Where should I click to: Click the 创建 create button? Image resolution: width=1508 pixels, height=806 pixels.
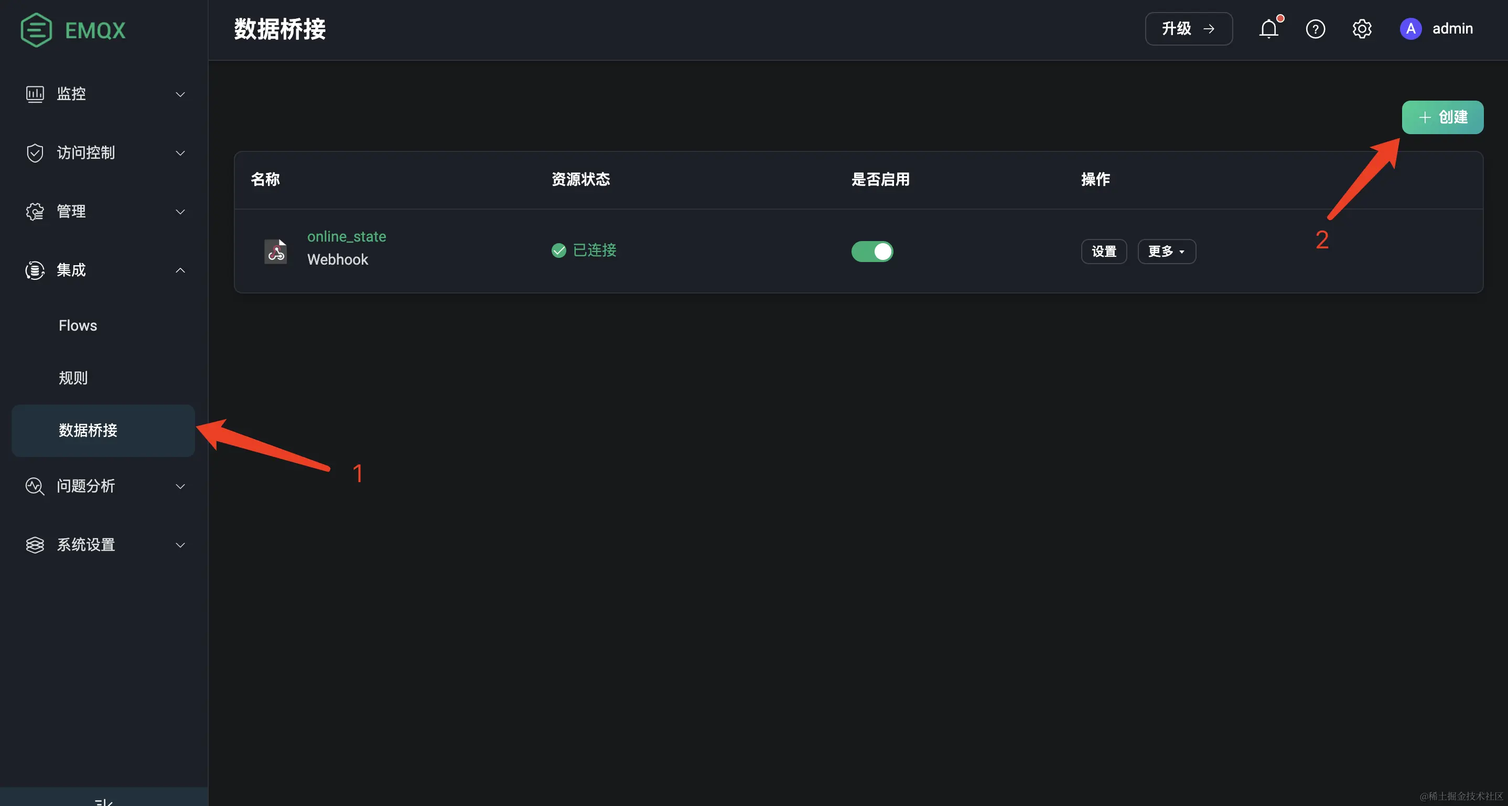(x=1442, y=117)
